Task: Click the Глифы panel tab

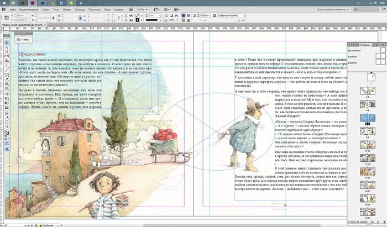Action: tap(24, 40)
